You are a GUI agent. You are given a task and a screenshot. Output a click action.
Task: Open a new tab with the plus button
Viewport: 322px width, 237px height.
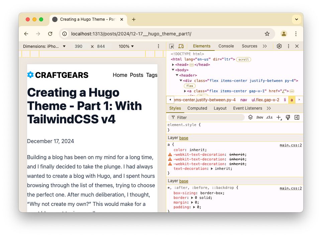(x=134, y=19)
